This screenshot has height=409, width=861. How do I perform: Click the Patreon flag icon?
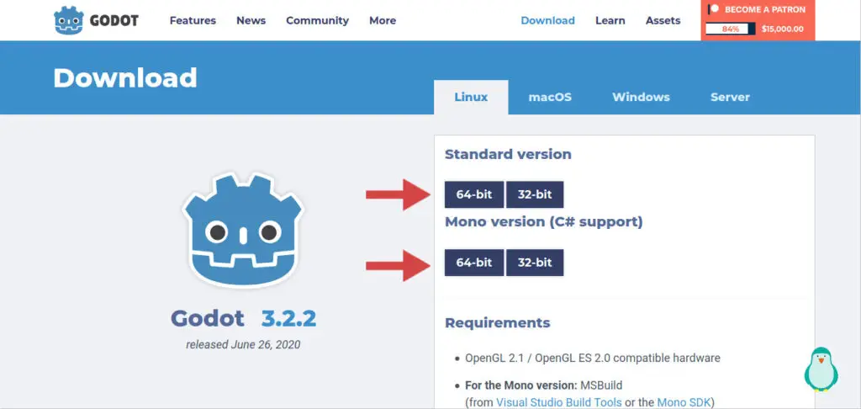713,9
